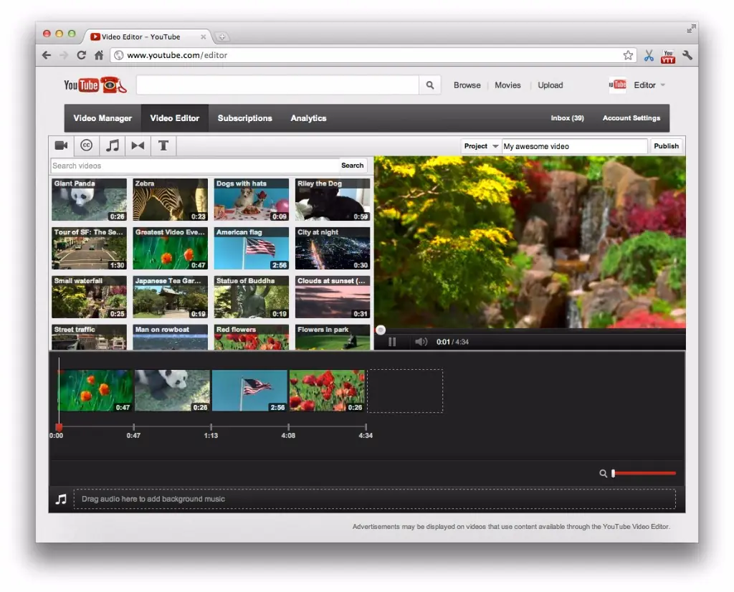Image resolution: width=734 pixels, height=592 pixels.
Task: Select the transitions bowtie icon
Action: pyautogui.click(x=138, y=145)
